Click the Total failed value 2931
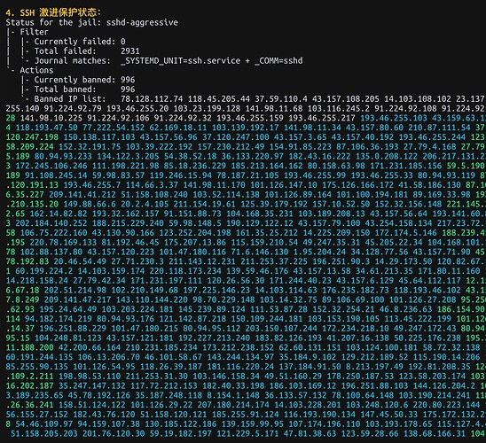The width and height of the screenshot is (486, 443). click(x=130, y=51)
